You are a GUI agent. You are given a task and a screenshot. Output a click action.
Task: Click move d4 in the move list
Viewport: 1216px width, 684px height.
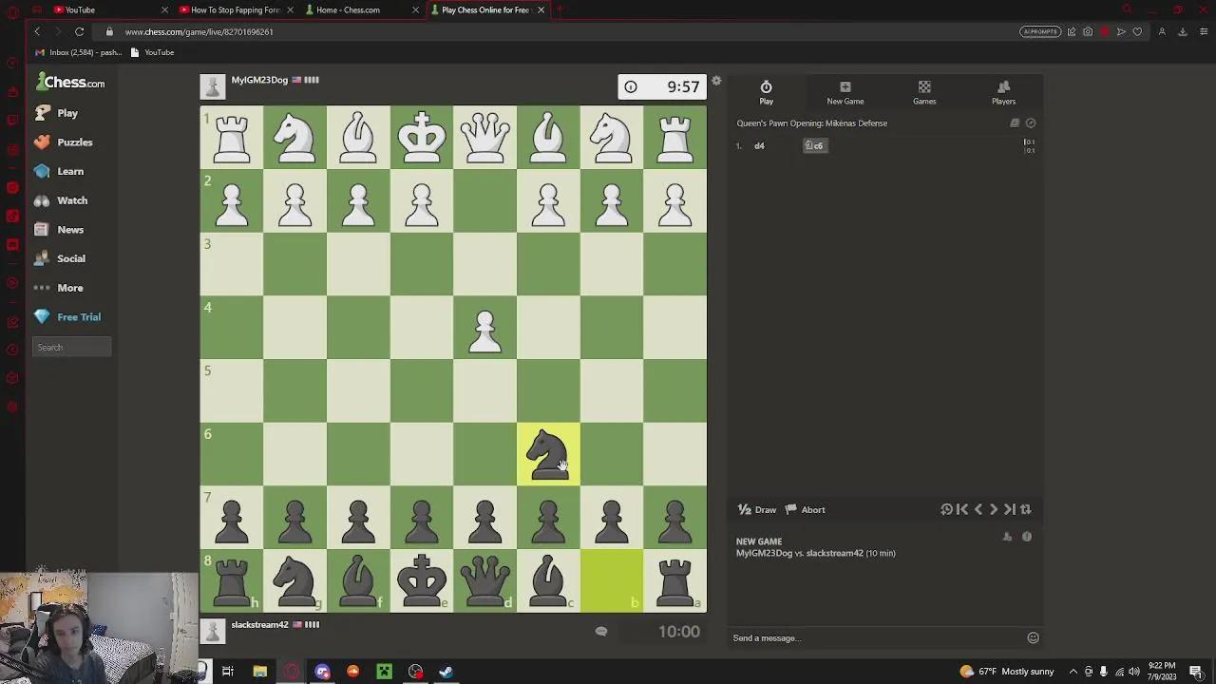click(759, 145)
